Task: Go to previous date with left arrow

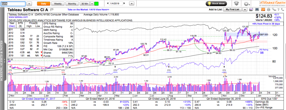Action: tap(108, 3)
